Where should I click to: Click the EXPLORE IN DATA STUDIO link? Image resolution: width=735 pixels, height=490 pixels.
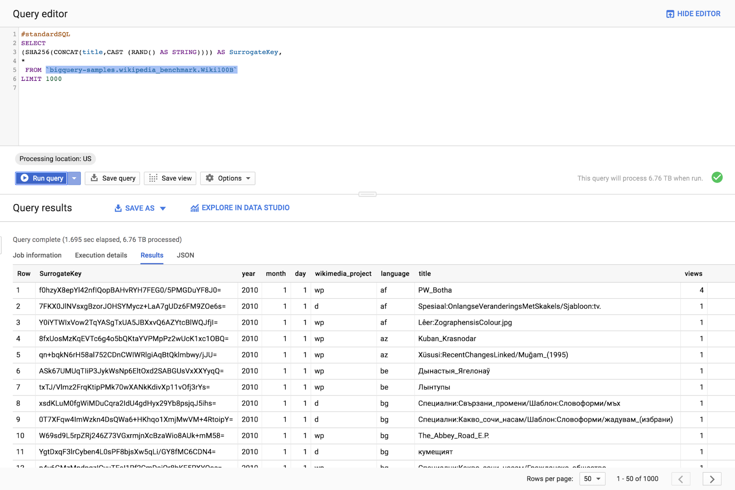click(246, 208)
